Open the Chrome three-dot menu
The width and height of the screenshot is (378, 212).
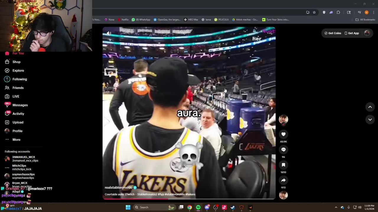[374, 12]
